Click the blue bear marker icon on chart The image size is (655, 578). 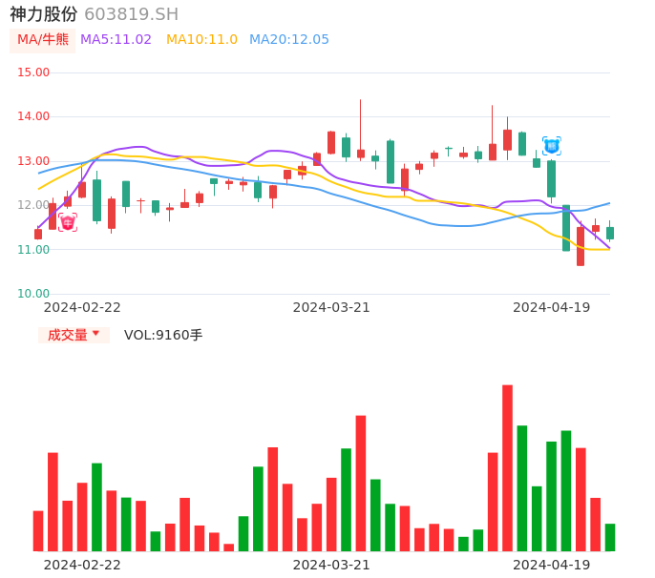pos(552,146)
